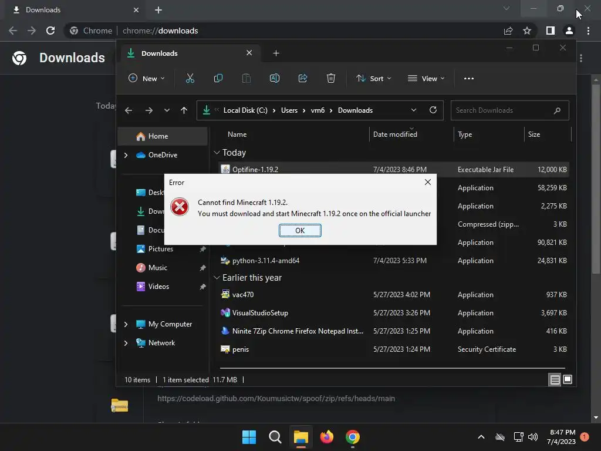Close the Downloads tab in File Explorer

coord(249,53)
